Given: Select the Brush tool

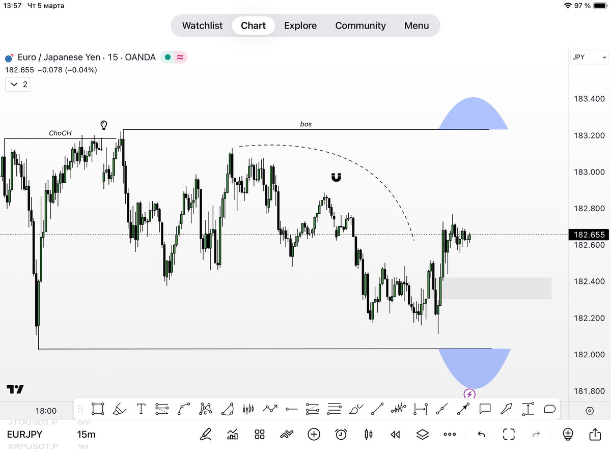Looking at the screenshot, I should [x=356, y=409].
